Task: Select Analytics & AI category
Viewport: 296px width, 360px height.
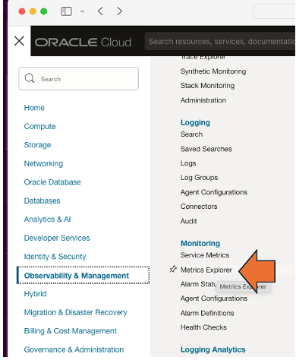Action: 47,219
